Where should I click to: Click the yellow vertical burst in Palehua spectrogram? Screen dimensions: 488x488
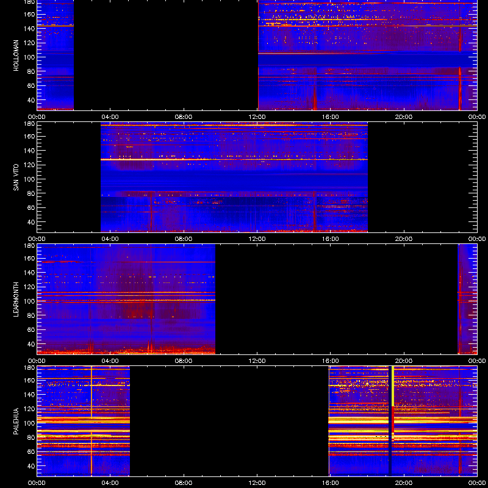(x=393, y=386)
